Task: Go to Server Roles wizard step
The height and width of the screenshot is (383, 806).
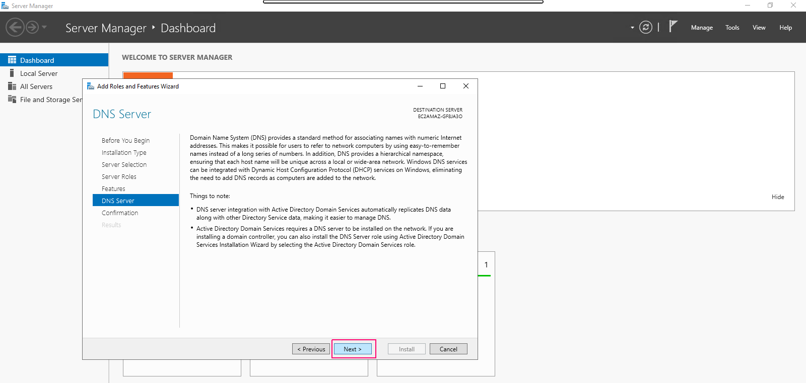Action: [119, 176]
